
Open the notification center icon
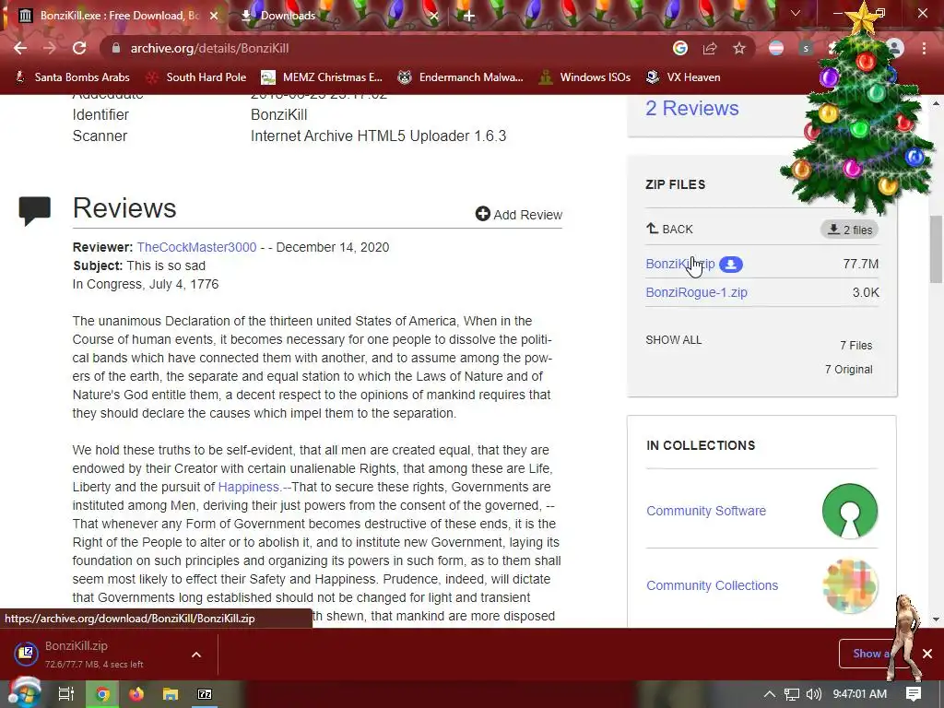click(x=914, y=694)
